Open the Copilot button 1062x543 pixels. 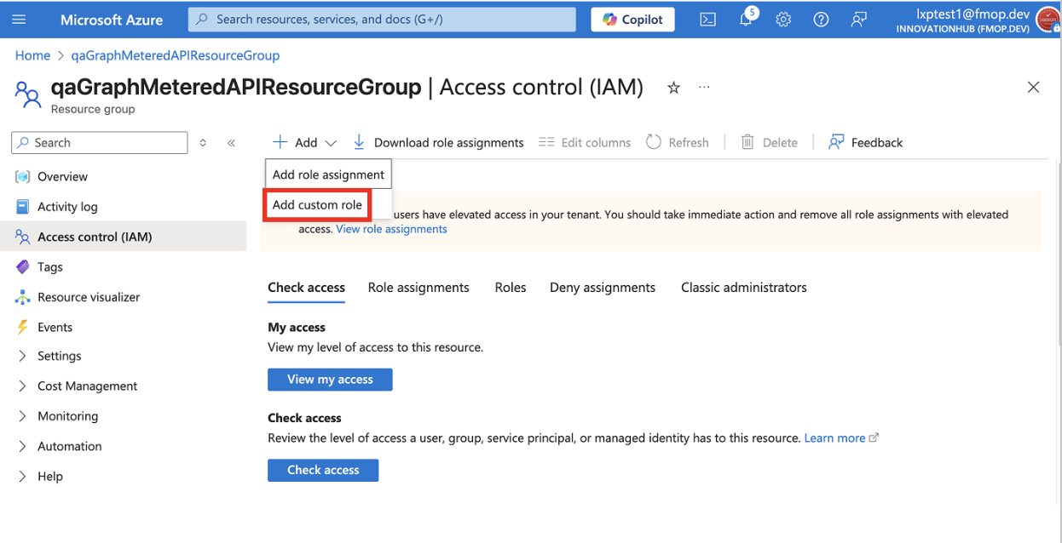[632, 20]
